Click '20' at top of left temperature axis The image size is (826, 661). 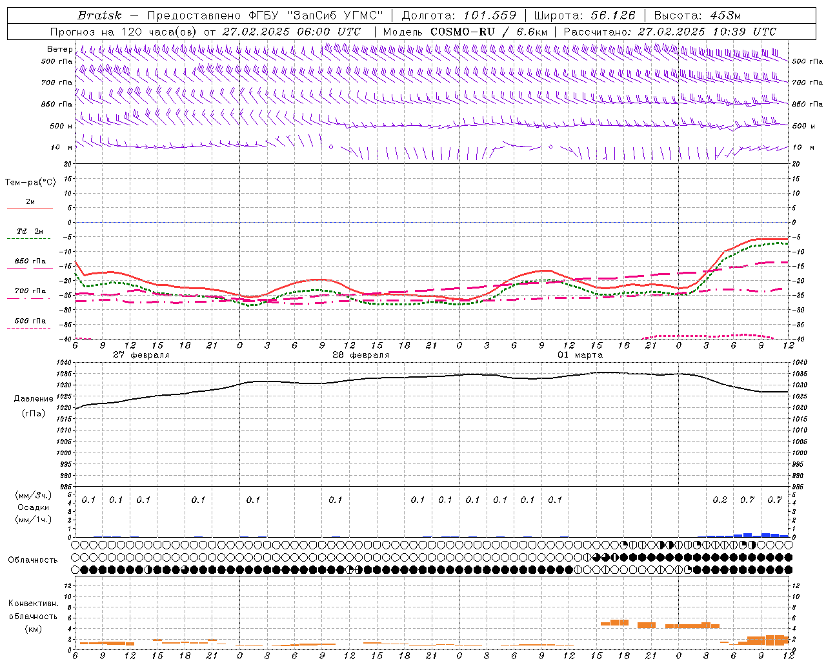69,164
